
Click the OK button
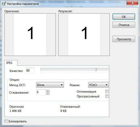tap(124, 17)
